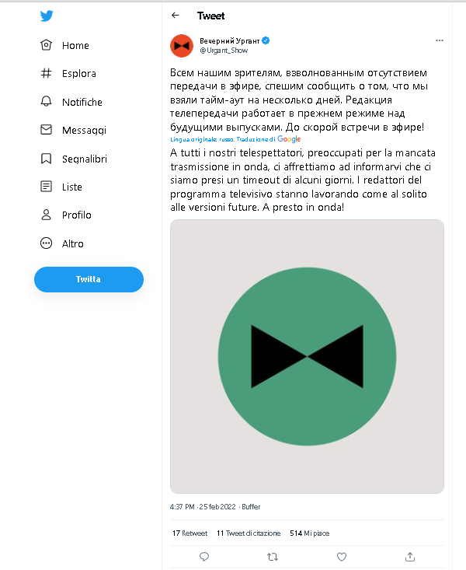Click the @Urgant_Show handle link
Image resolution: width=466 pixels, height=570 pixels.
224,51
